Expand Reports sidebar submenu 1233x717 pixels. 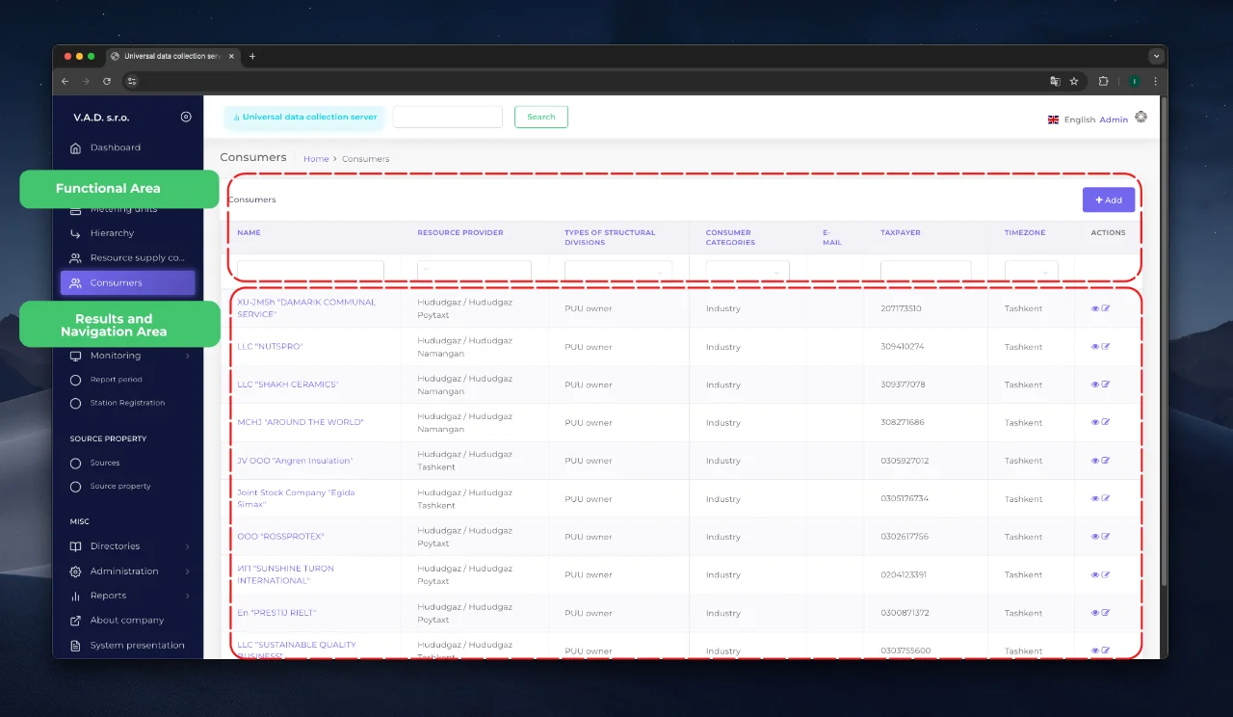pyautogui.click(x=129, y=596)
